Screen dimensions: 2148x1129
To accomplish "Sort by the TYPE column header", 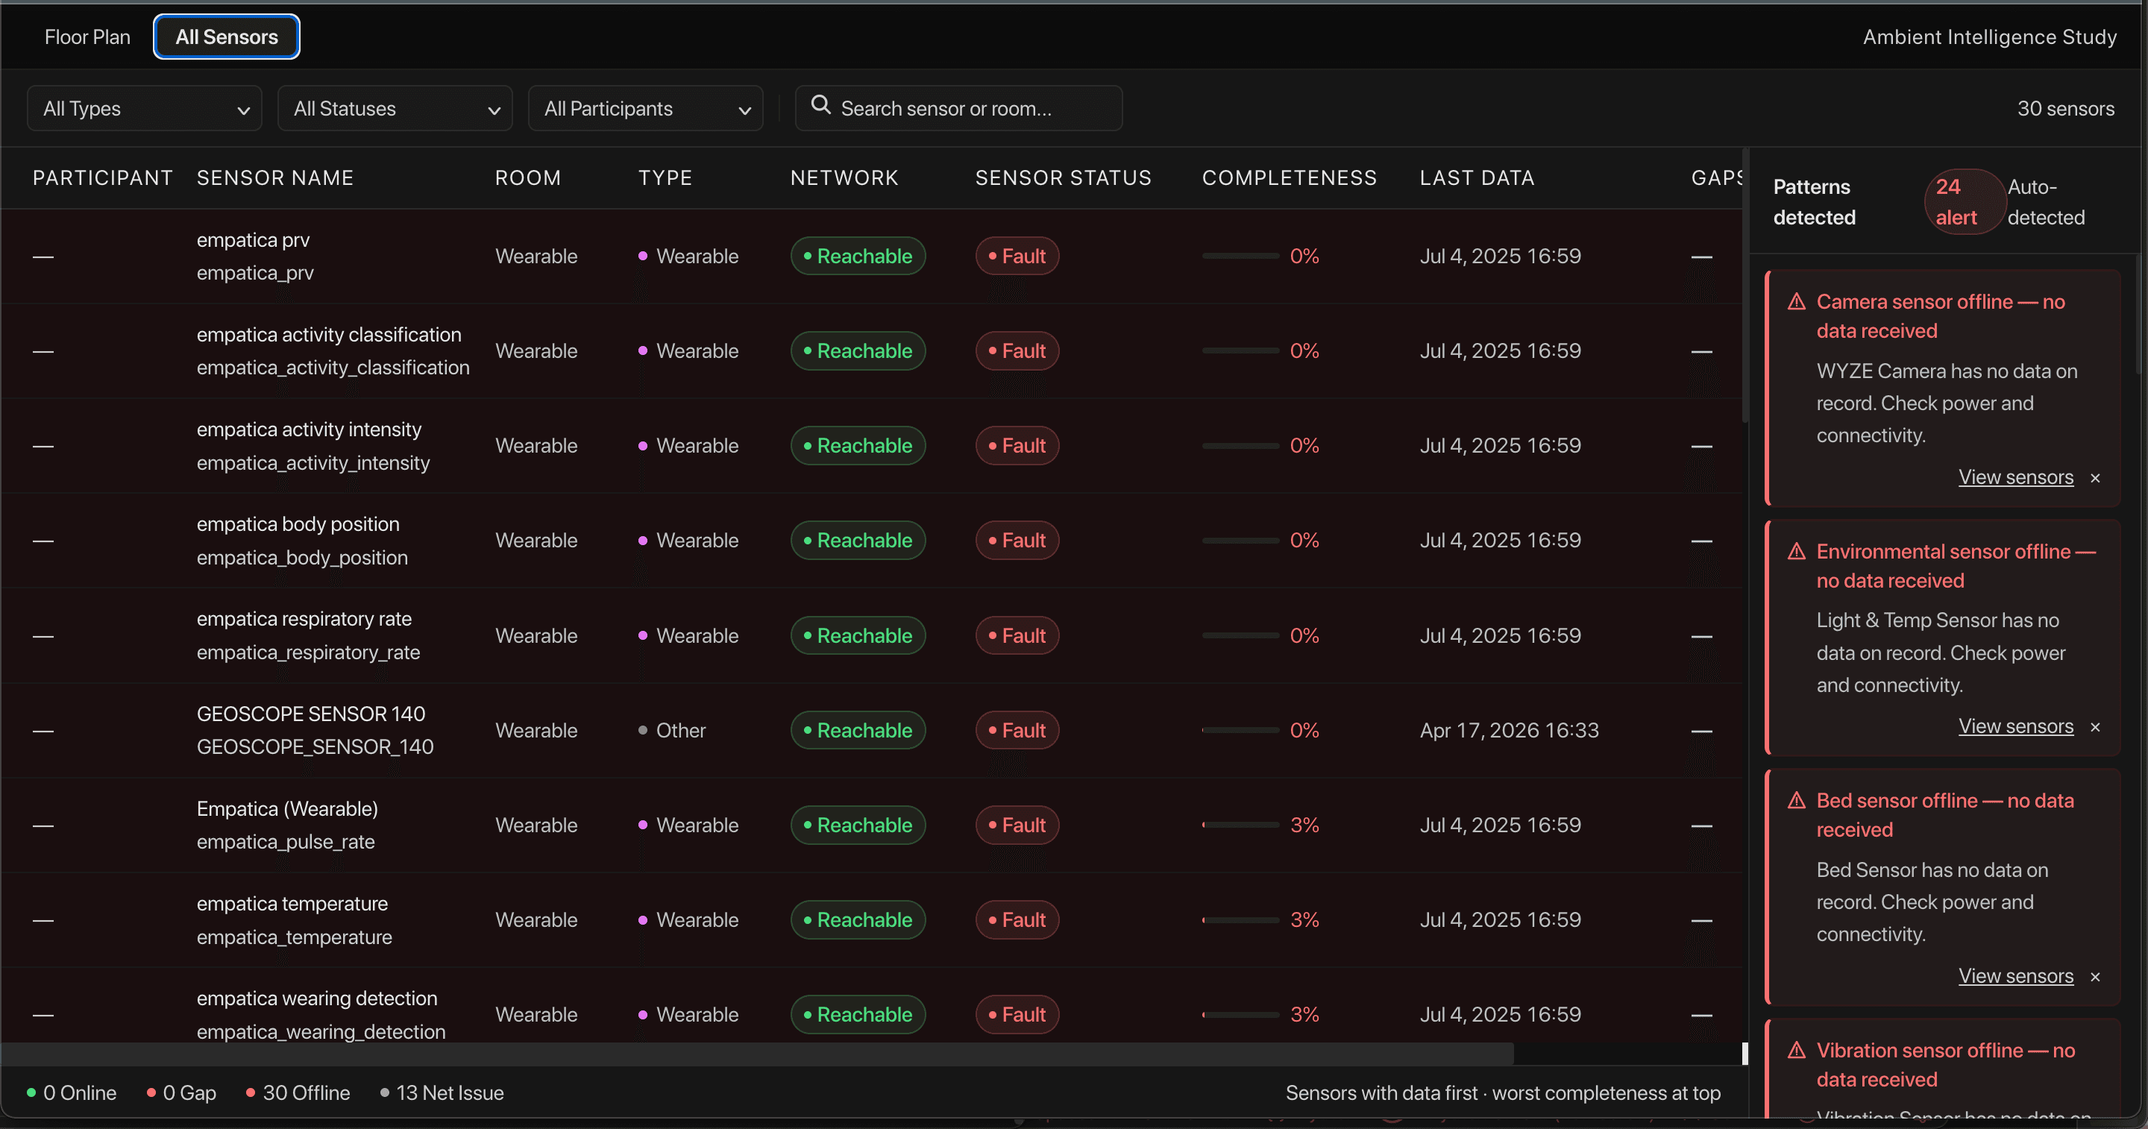I will click(x=665, y=177).
